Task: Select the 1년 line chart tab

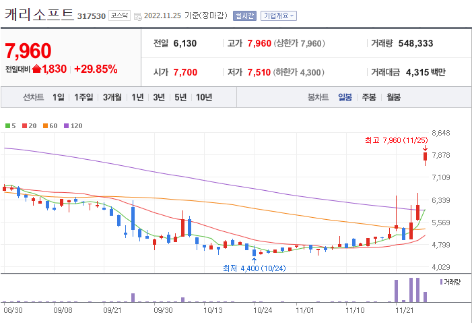Action: (137, 97)
